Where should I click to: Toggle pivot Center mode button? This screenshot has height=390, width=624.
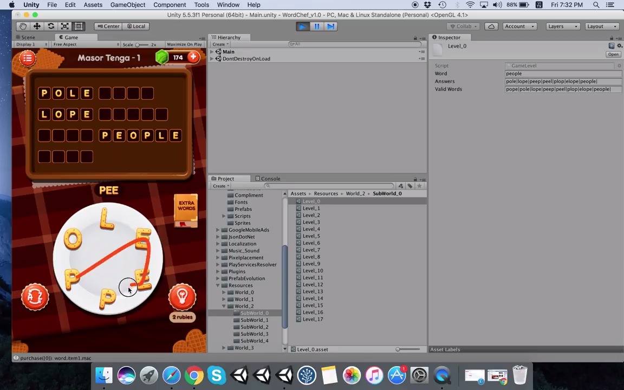108,26
